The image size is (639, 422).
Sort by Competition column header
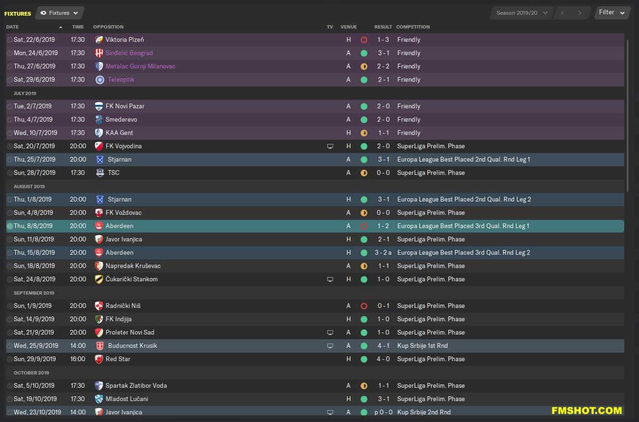point(413,27)
